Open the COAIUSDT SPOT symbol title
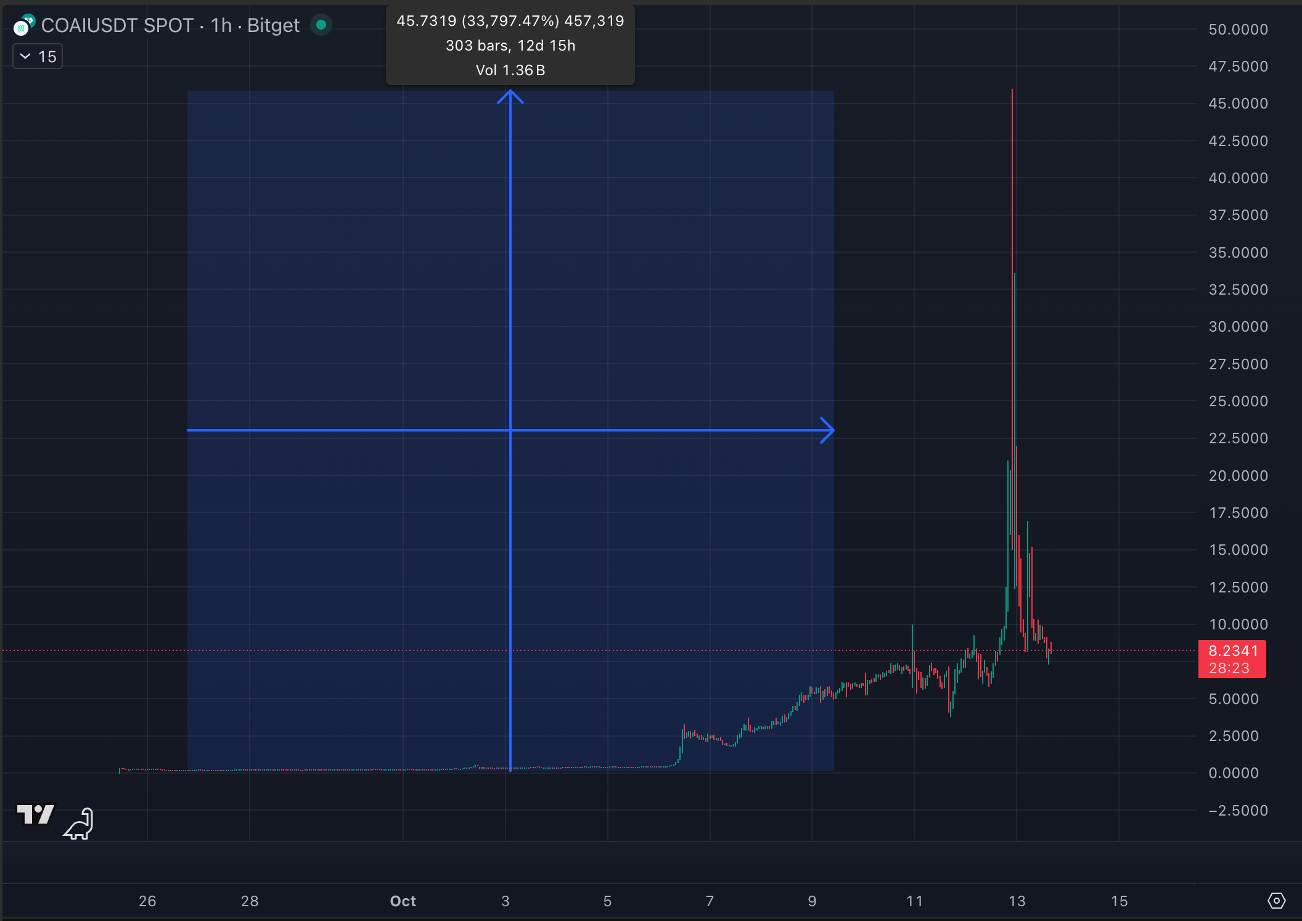This screenshot has width=1302, height=921. (117, 25)
